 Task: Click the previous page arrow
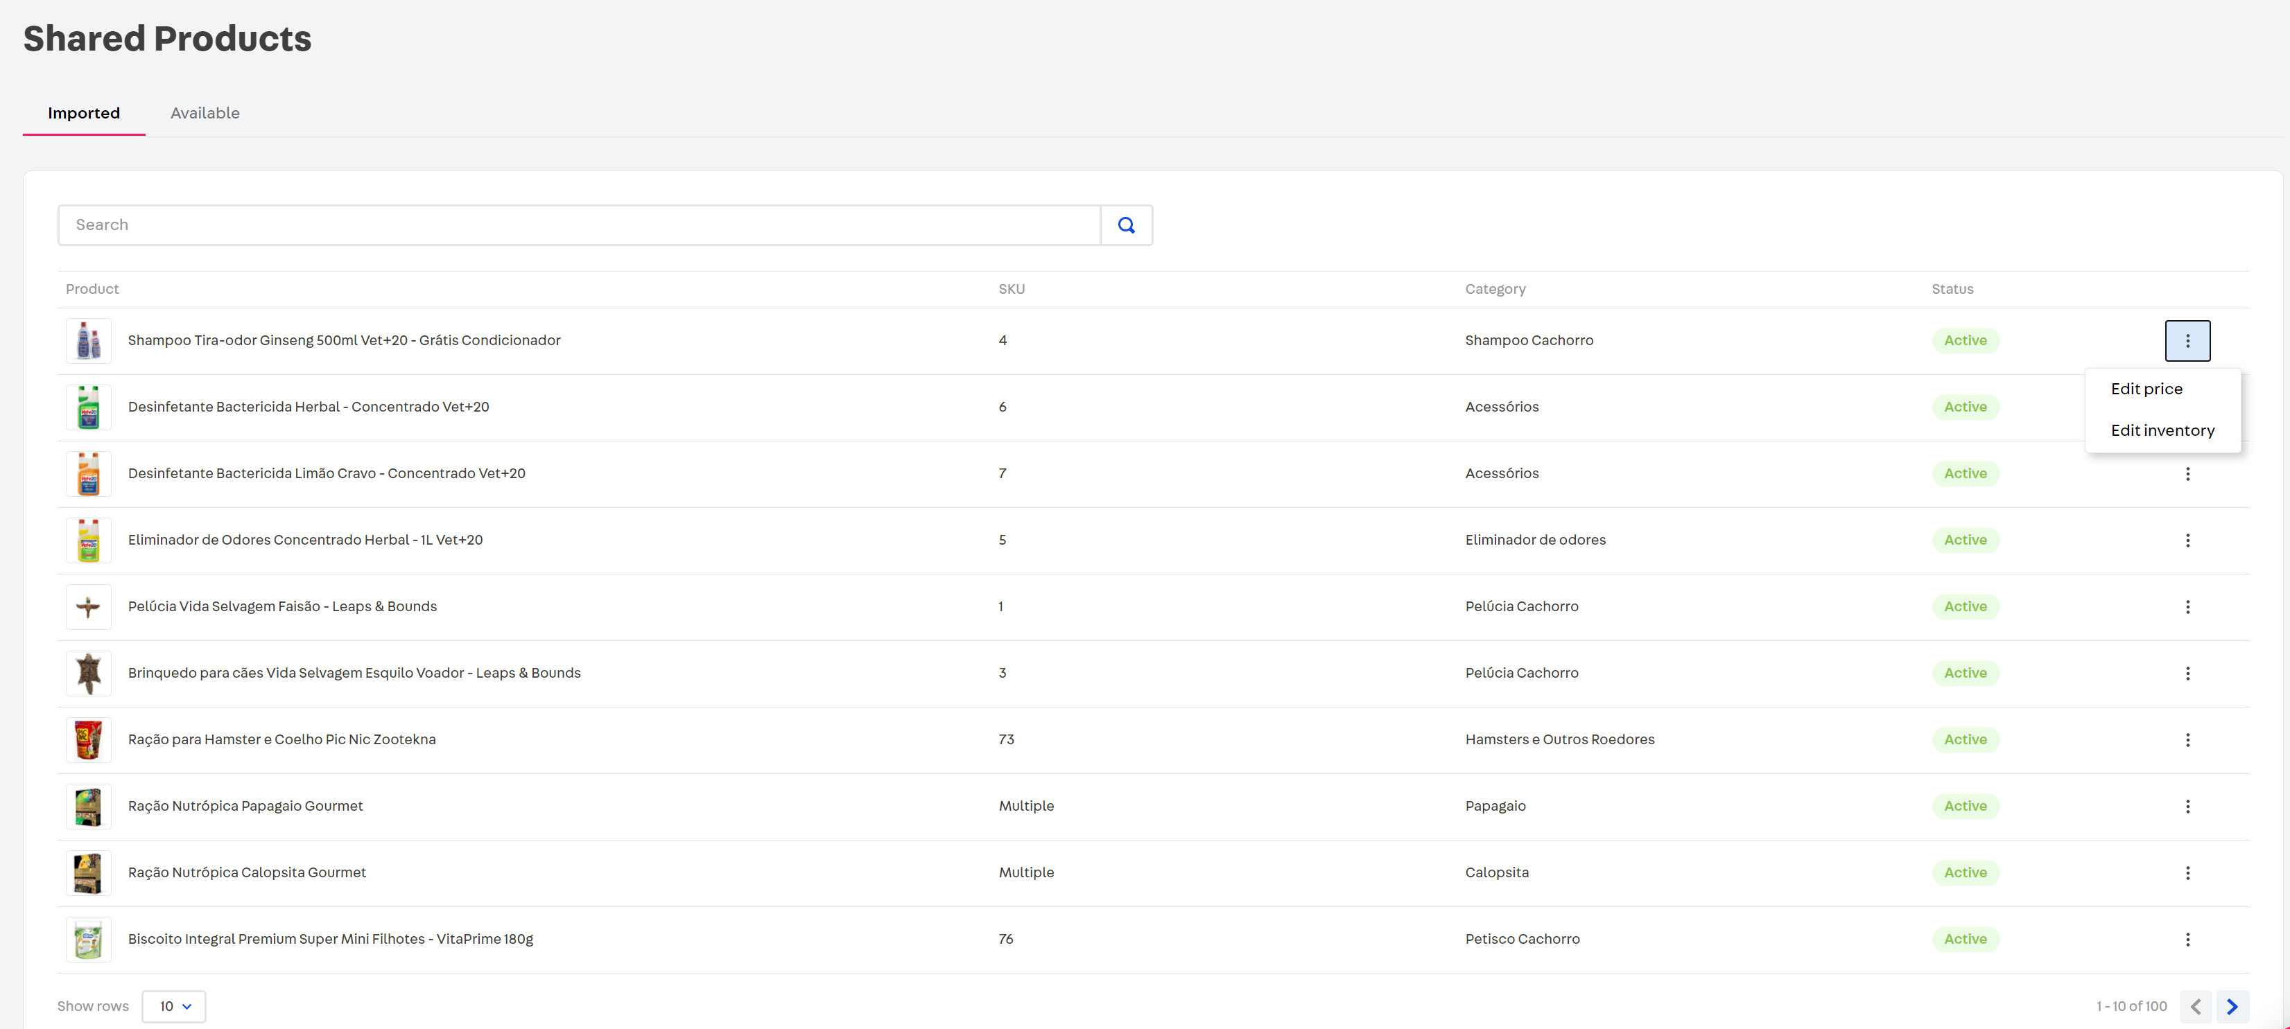2195,1006
